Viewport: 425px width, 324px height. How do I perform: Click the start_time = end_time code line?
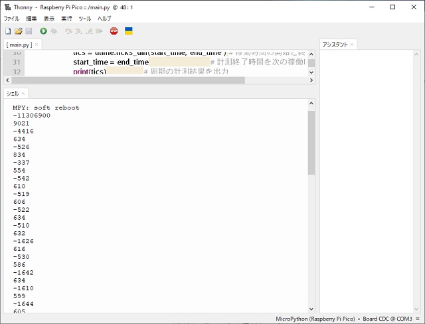click(x=111, y=62)
